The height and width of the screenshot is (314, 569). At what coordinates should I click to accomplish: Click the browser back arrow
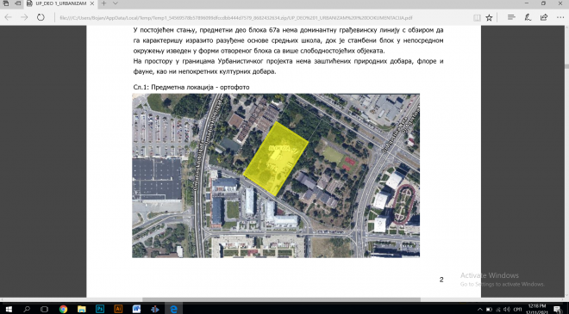(x=8, y=17)
